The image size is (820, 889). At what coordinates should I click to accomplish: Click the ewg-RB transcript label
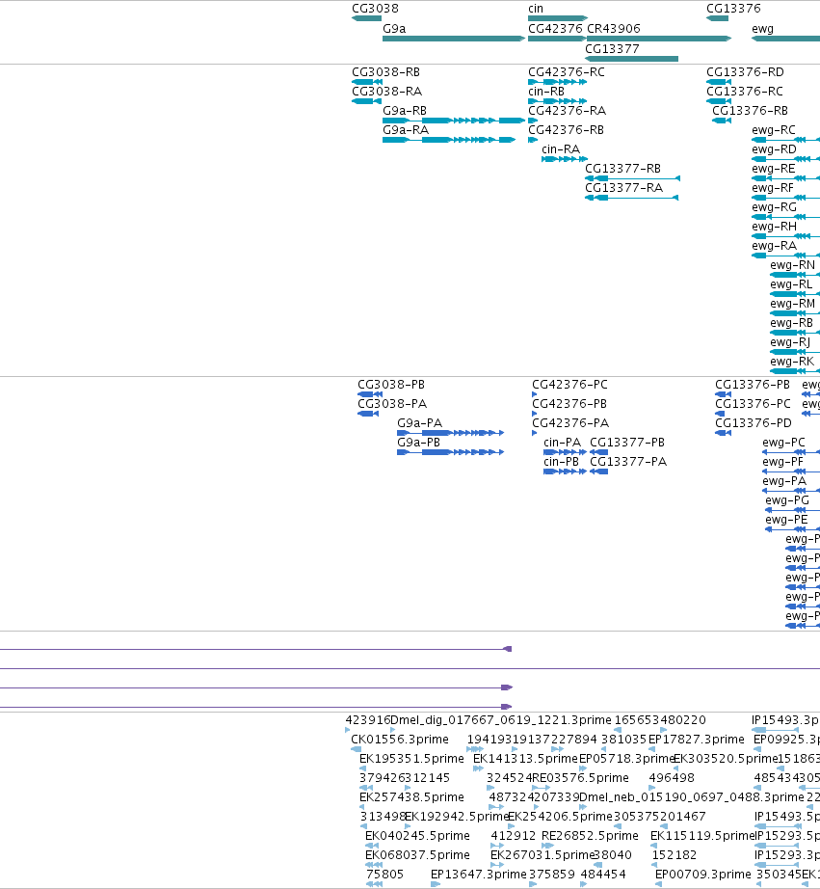[x=792, y=323]
